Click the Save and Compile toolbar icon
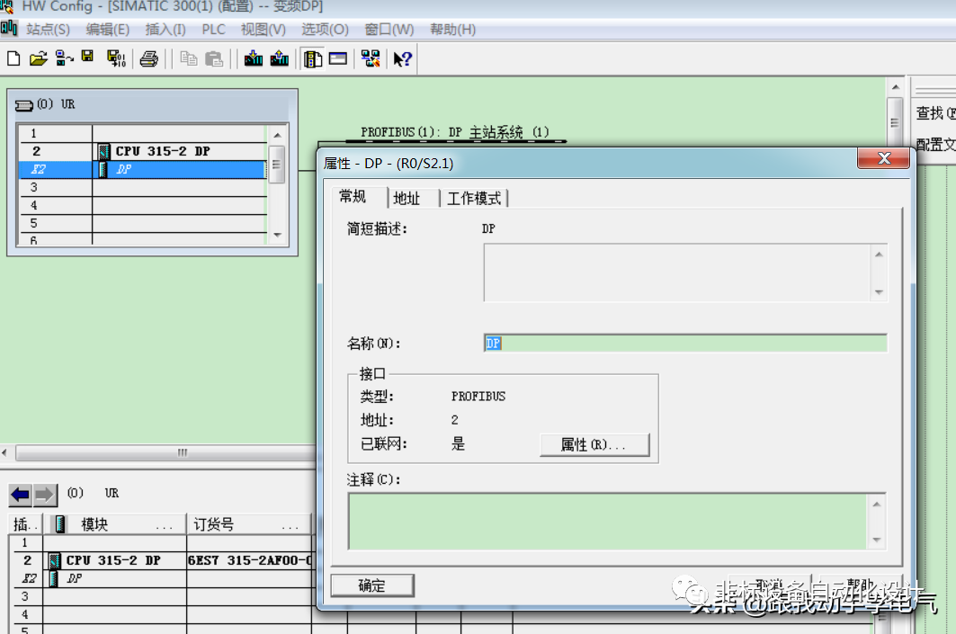This screenshot has height=634, width=956. (115, 58)
